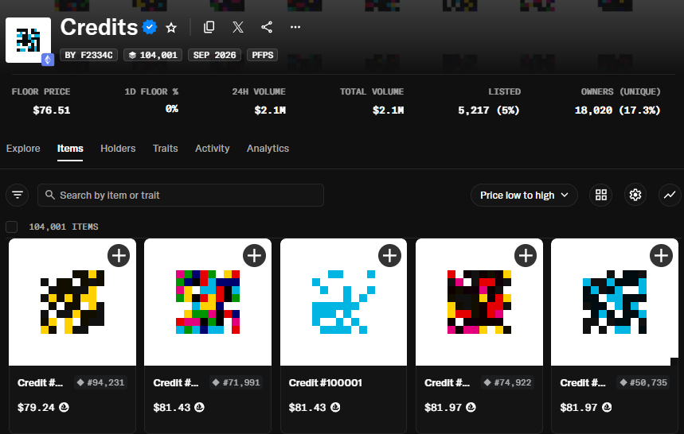The width and height of the screenshot is (684, 434).
Task: Click the owners count 18,020 (17.3%)
Action: pyautogui.click(x=618, y=110)
